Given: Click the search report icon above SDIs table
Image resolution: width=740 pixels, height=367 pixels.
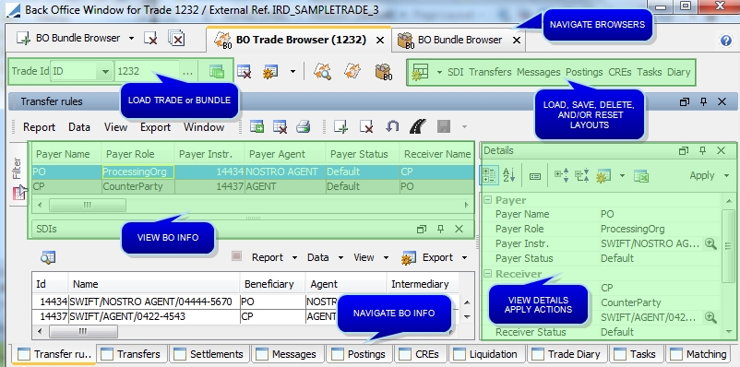Looking at the screenshot, I should tap(48, 257).
